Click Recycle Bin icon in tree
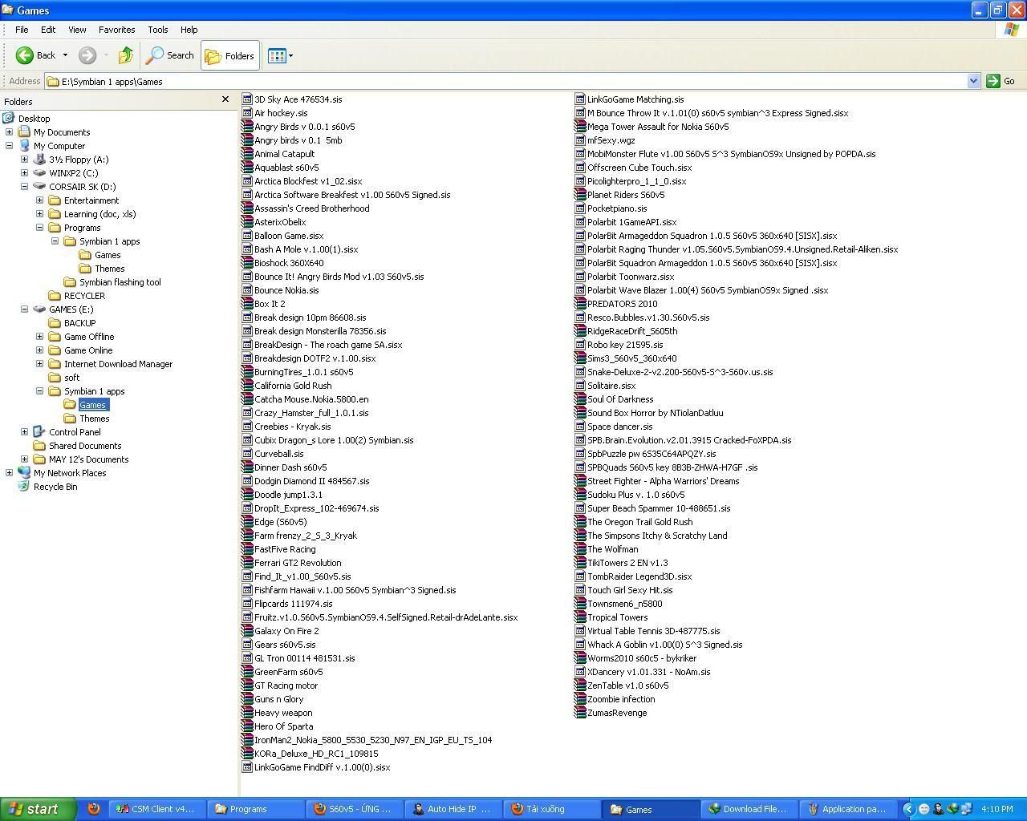 point(24,487)
